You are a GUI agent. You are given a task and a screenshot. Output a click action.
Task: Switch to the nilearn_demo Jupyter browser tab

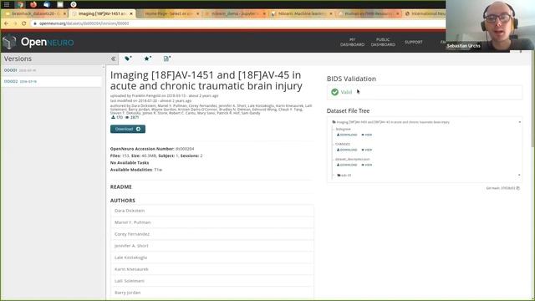[x=236, y=13]
